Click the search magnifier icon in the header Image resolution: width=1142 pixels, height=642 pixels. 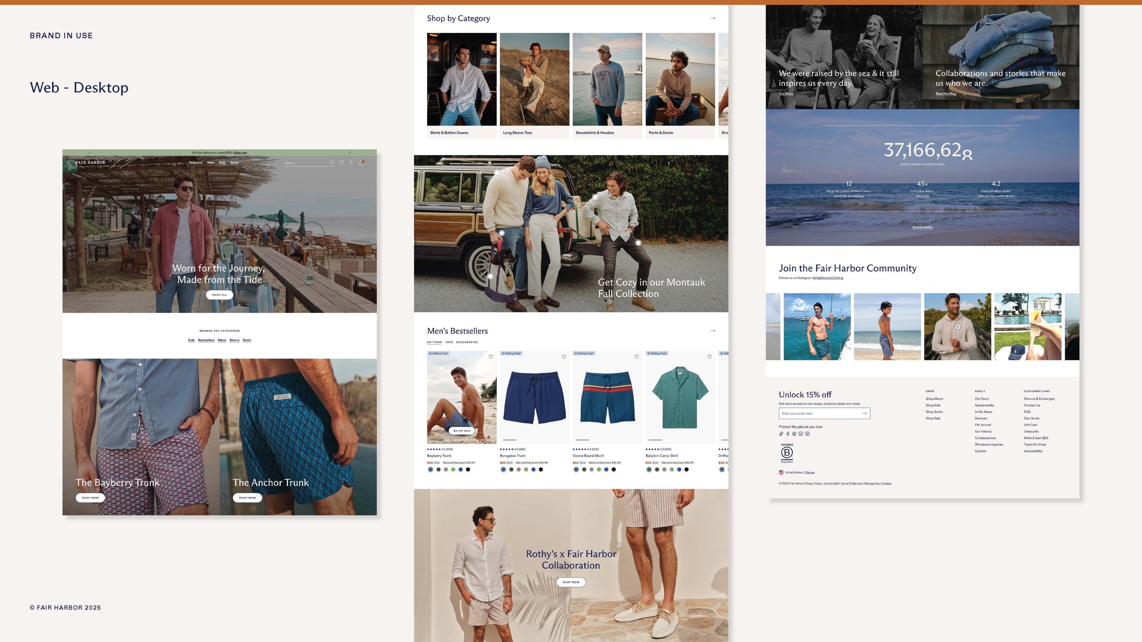coord(332,163)
